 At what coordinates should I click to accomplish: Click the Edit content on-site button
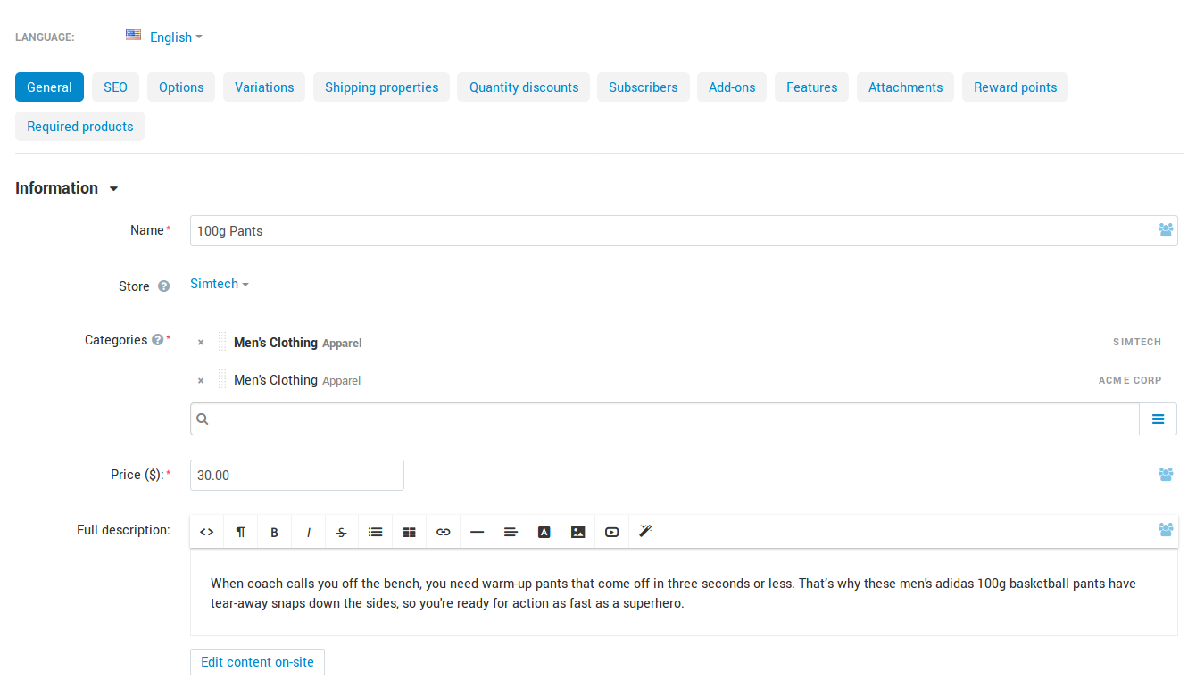(x=257, y=662)
